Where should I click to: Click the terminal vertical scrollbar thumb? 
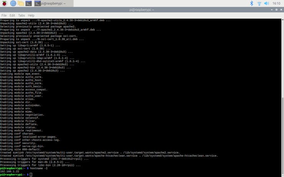pyautogui.click(x=282, y=136)
